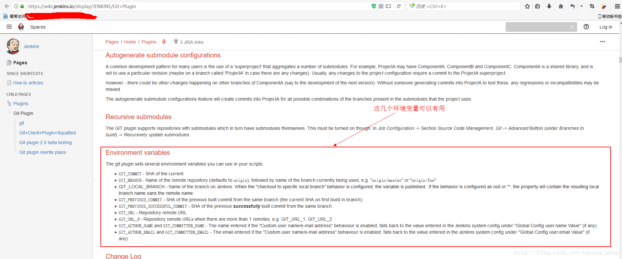This screenshot has width=622, height=259.
Task: Click the colorful balls extension icon
Action: click(x=604, y=6)
